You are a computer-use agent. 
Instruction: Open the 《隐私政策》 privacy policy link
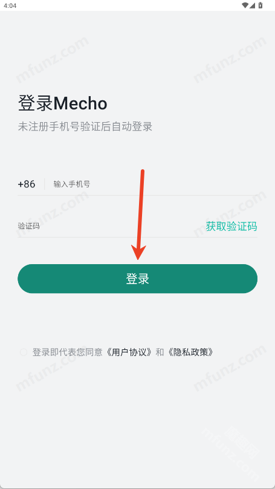[190, 352]
